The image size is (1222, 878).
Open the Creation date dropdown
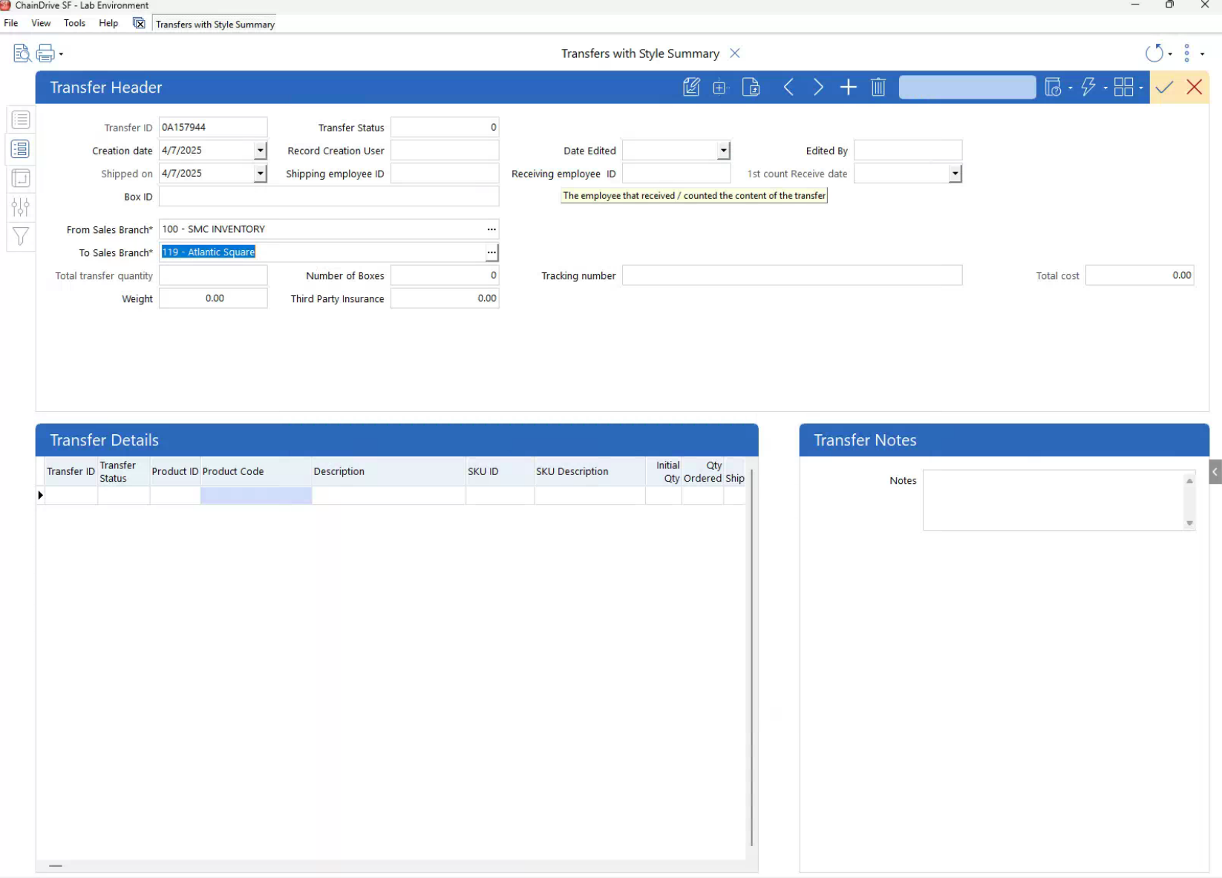pos(260,151)
